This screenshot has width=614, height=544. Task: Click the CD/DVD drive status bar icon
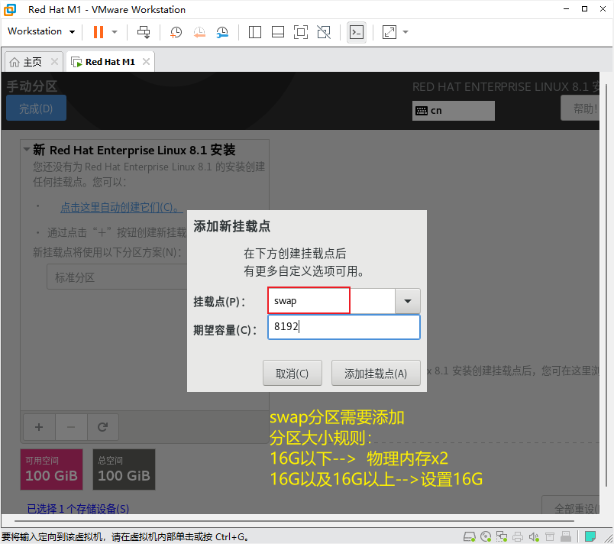point(486,536)
